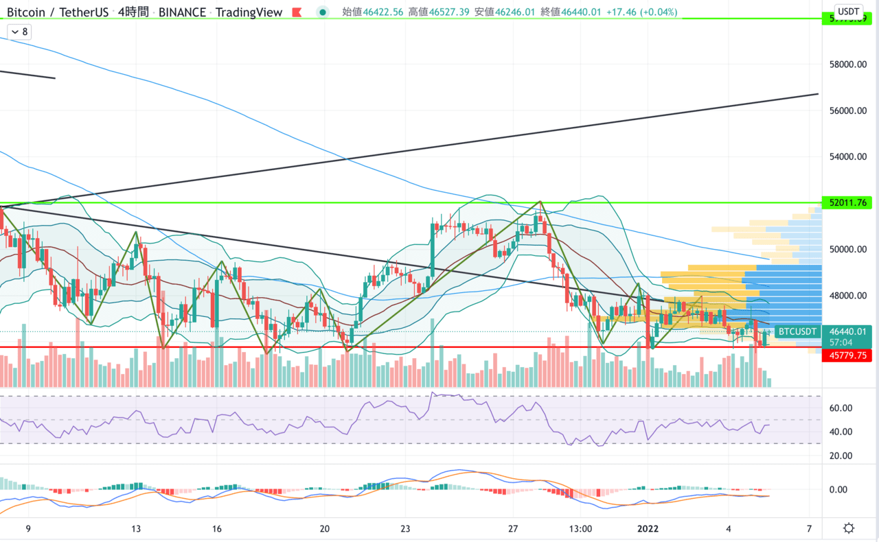Click the green market status dot icon
This screenshot has width=879, height=542.
tap(321, 12)
